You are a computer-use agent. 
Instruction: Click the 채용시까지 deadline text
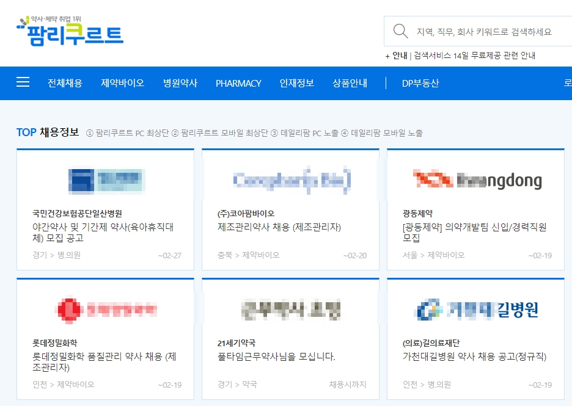click(x=348, y=385)
